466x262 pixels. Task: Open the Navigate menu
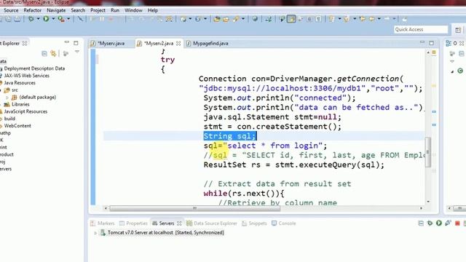pyautogui.click(x=56, y=10)
